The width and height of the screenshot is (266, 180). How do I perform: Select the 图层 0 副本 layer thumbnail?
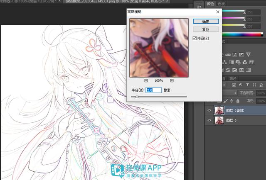[219, 110]
